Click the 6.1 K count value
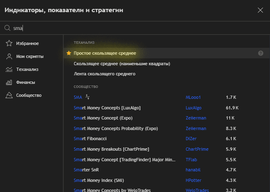 tap(231, 139)
